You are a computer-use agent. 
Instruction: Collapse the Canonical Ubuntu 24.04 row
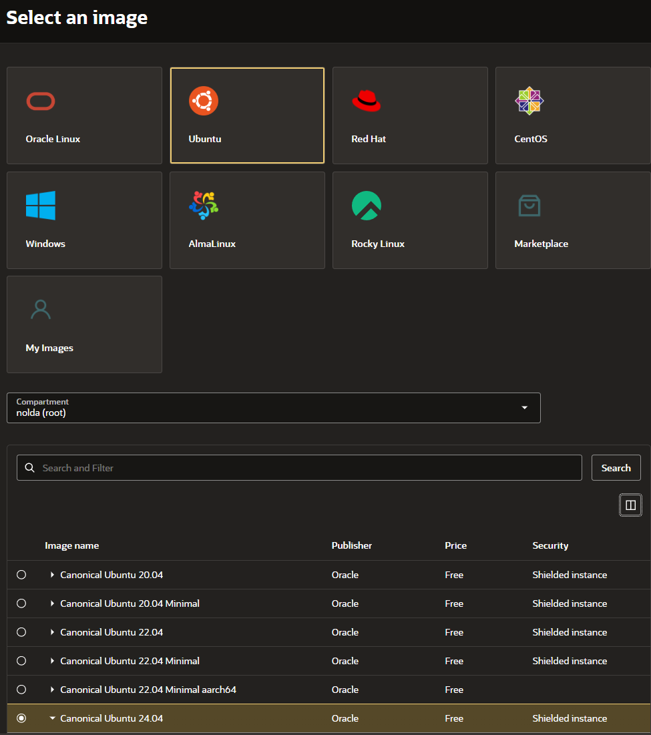[x=52, y=718]
